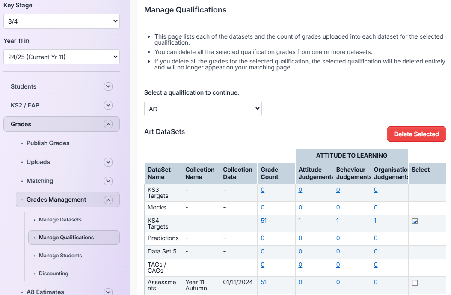
Task: Open Manage Datasets page
Action: (x=60, y=220)
